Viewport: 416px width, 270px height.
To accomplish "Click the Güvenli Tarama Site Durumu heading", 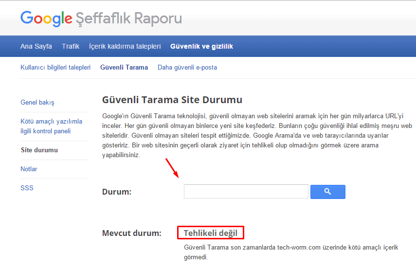I will point(172,100).
